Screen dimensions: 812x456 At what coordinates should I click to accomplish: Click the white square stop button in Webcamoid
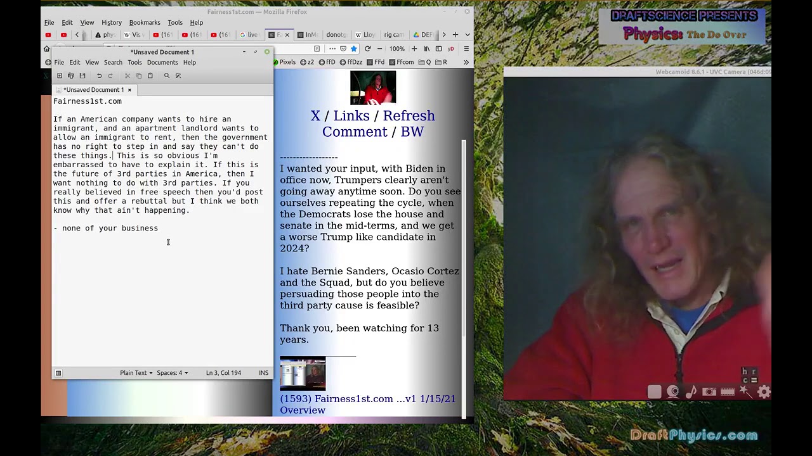click(x=654, y=392)
